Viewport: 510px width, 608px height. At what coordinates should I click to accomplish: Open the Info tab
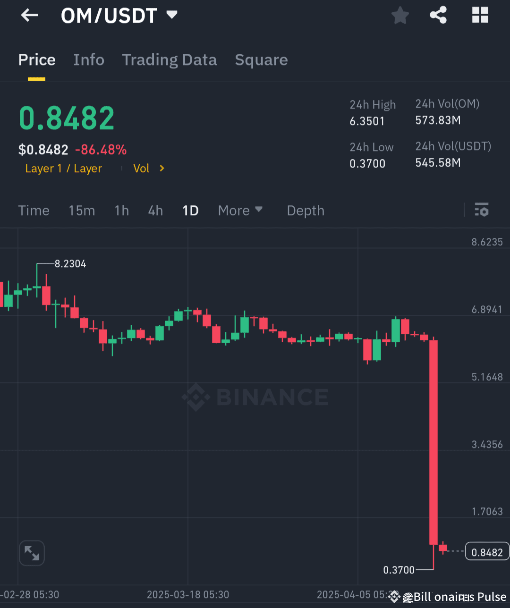tap(89, 60)
